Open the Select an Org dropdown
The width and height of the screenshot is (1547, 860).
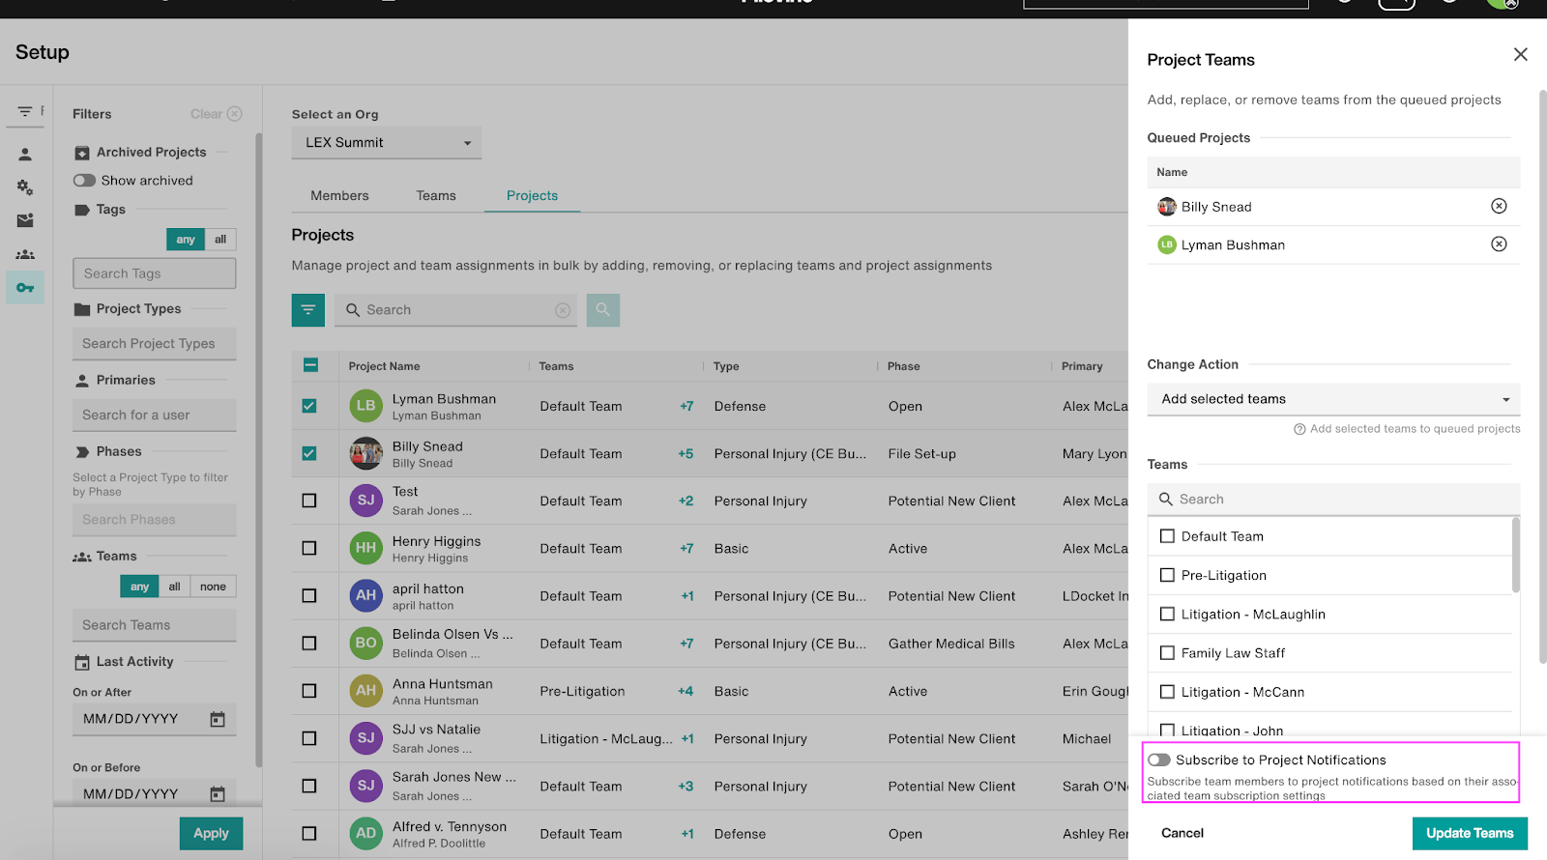point(387,142)
